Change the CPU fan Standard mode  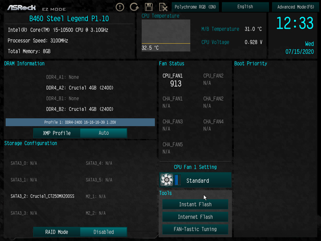(x=195, y=180)
